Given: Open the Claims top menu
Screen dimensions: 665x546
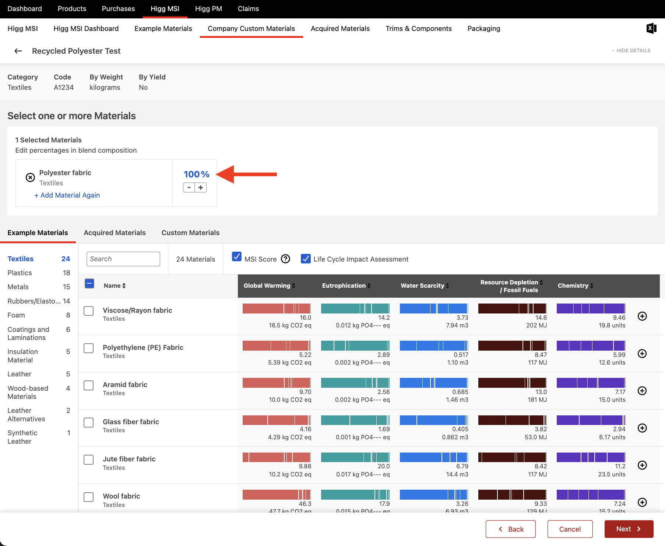Looking at the screenshot, I should pyautogui.click(x=248, y=8).
